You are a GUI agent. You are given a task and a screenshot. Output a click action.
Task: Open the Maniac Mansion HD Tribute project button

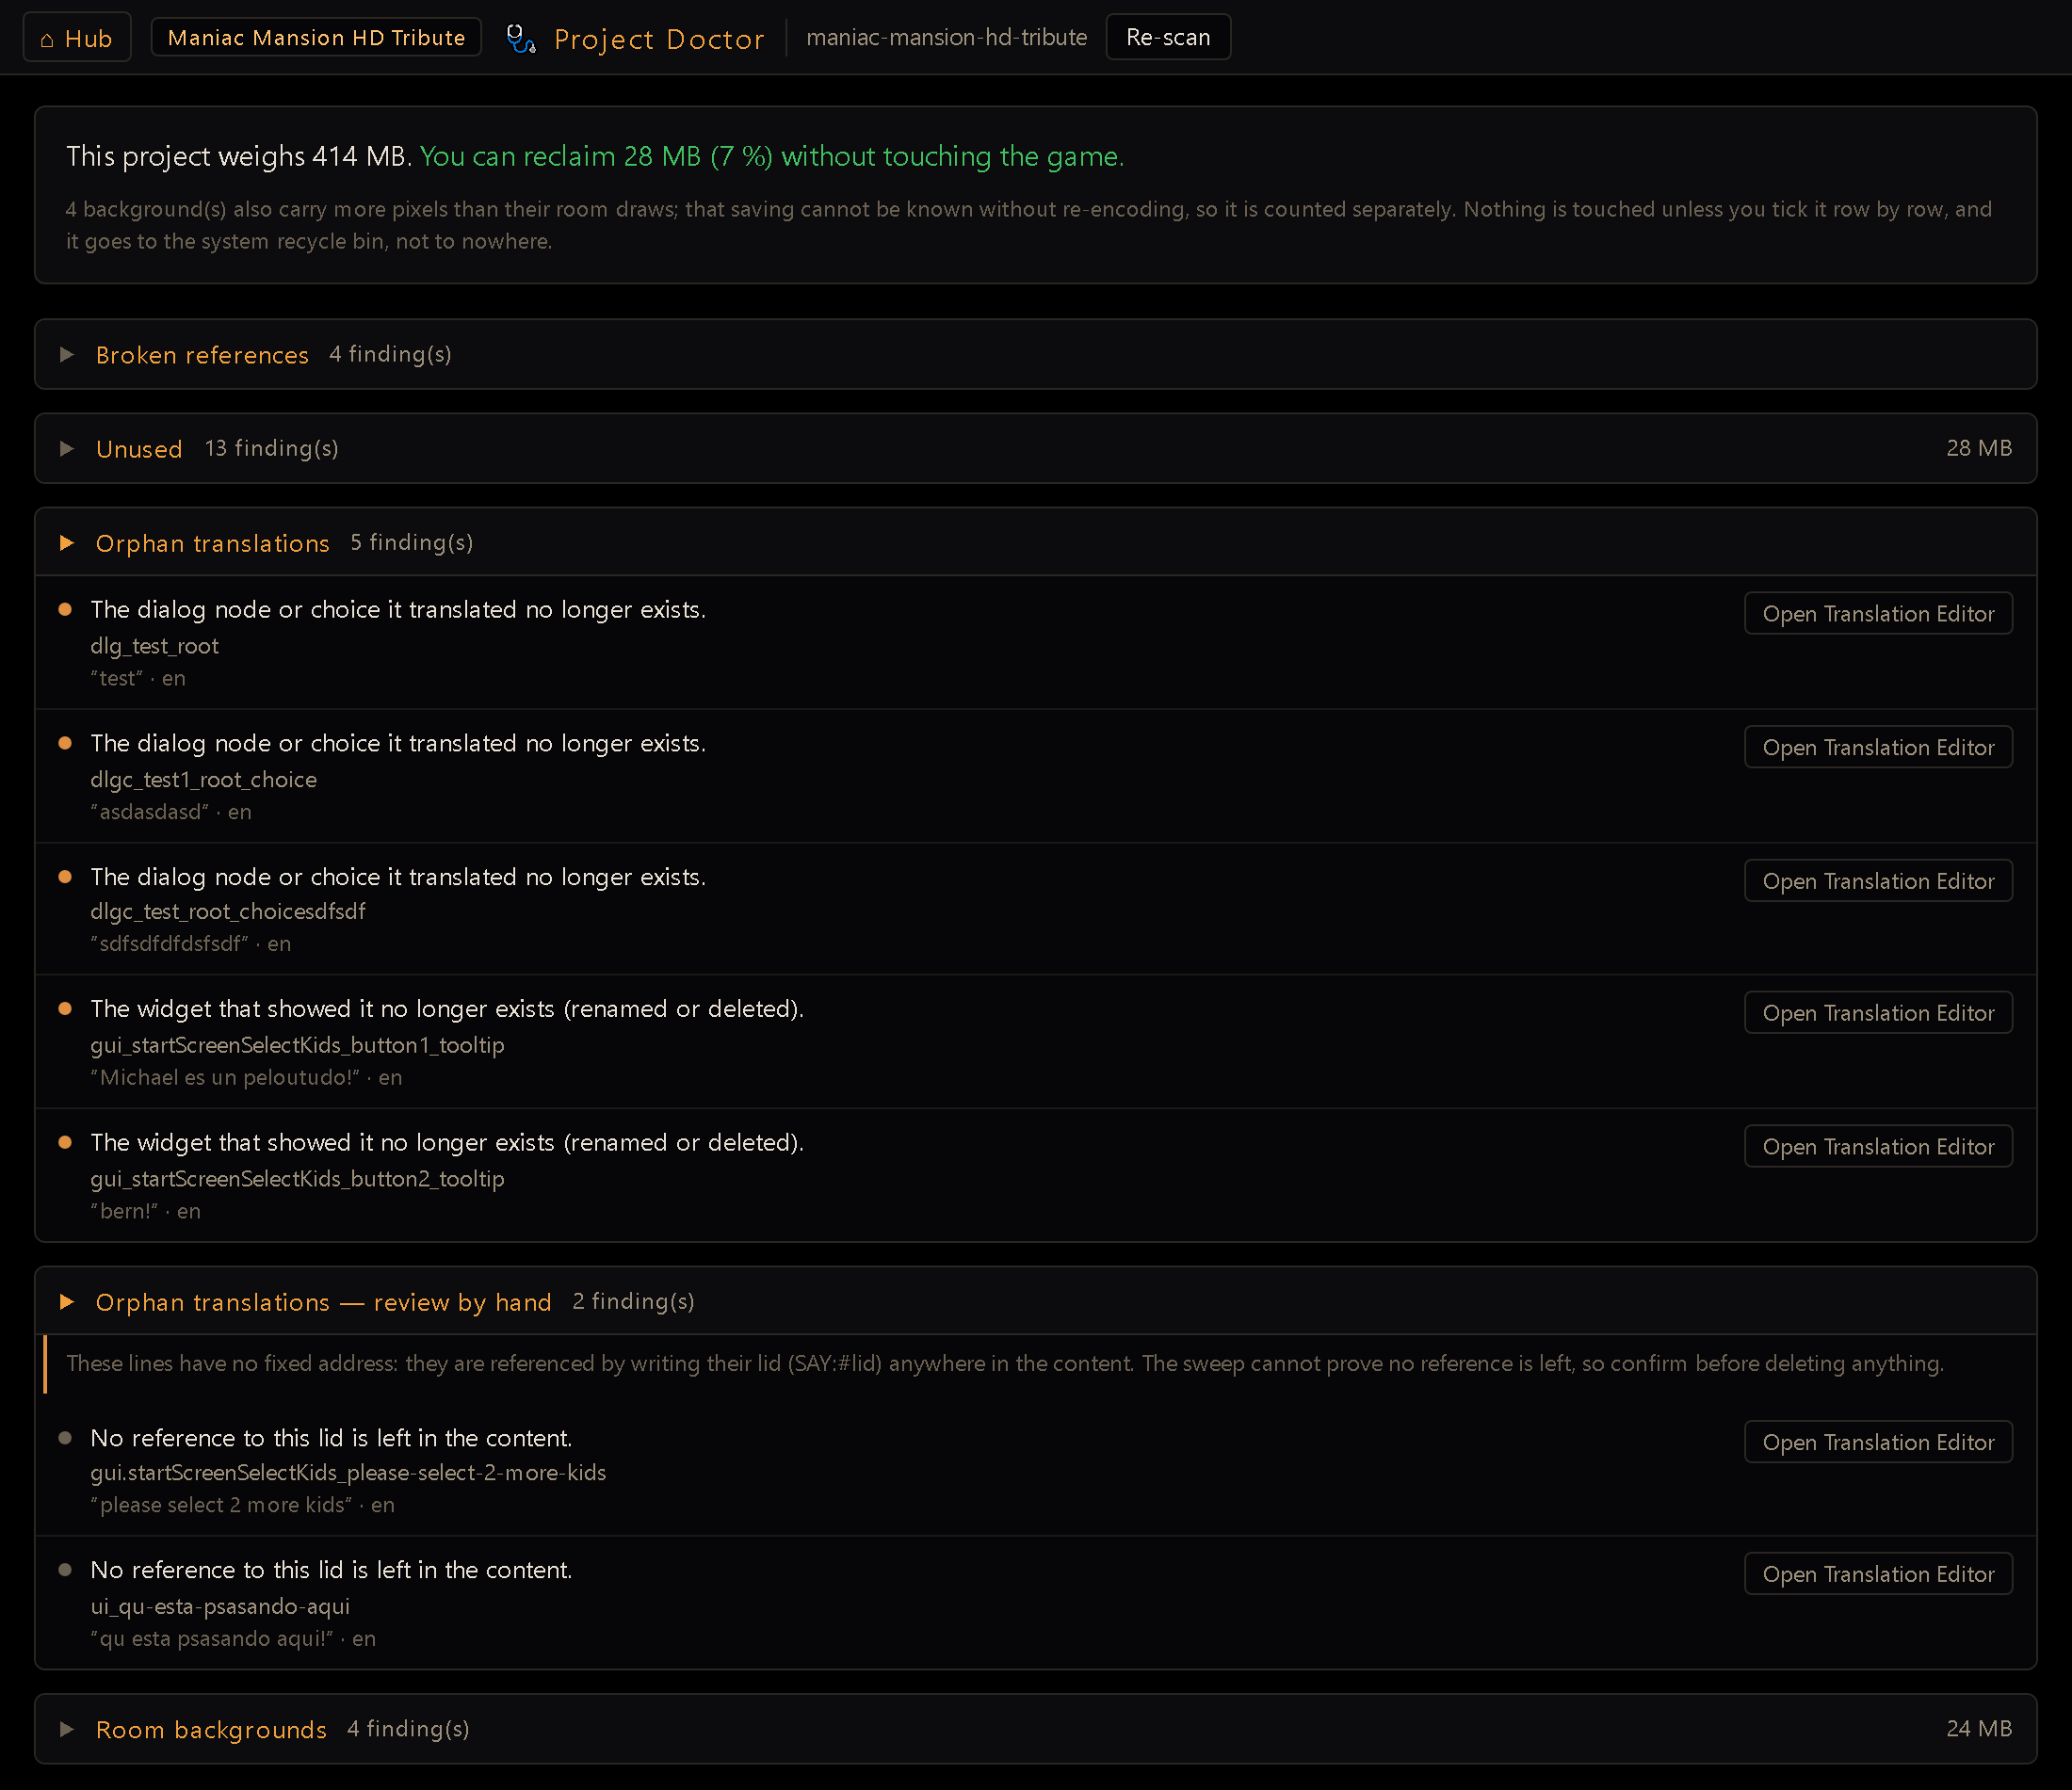coord(316,38)
